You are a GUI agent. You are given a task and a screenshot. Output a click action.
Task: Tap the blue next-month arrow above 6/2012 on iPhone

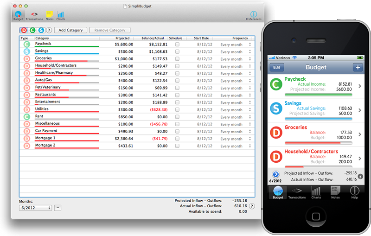pyautogui.click(x=275, y=174)
